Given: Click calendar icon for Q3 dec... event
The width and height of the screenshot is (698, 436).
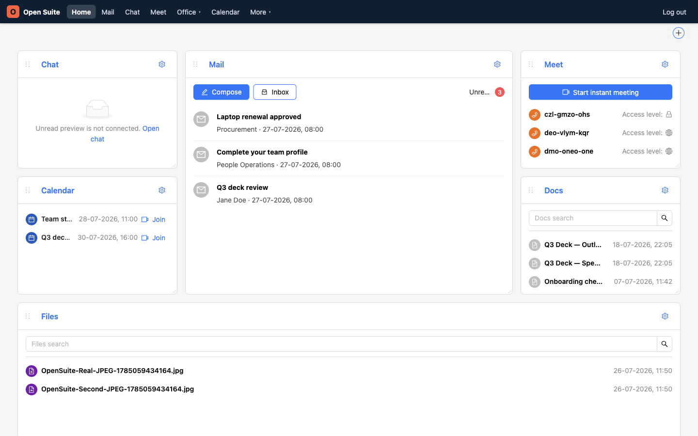Looking at the screenshot, I should 32,238.
